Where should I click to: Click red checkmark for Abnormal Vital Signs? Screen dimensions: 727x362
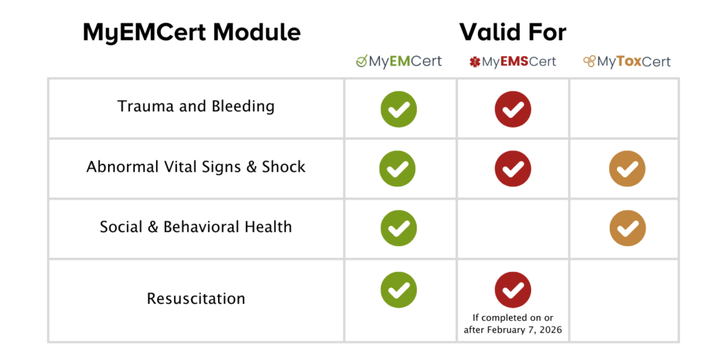pos(513,169)
